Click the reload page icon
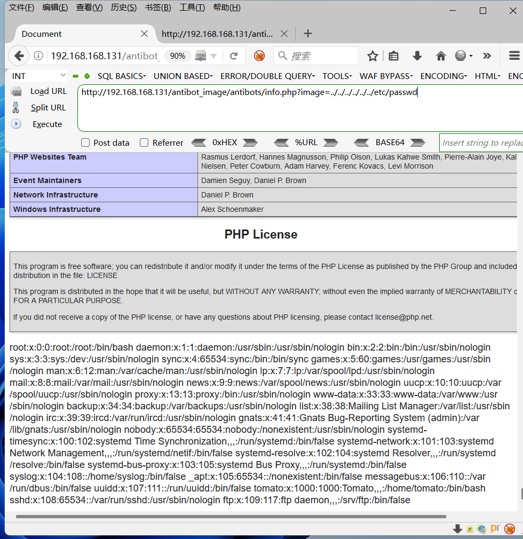The image size is (523, 539). [234, 56]
